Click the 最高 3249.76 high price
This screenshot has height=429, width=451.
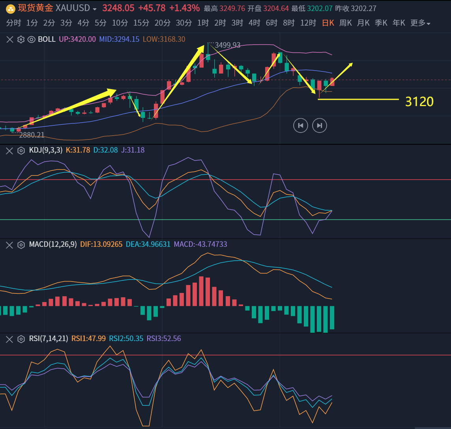click(225, 9)
